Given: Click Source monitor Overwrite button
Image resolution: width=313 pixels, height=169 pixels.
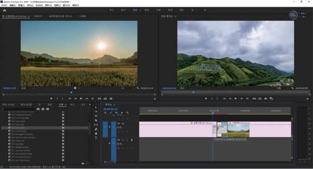Looking at the screenshot, I should point(105,98).
